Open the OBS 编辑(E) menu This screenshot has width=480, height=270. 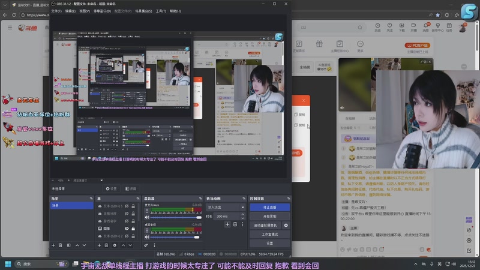pos(70,11)
